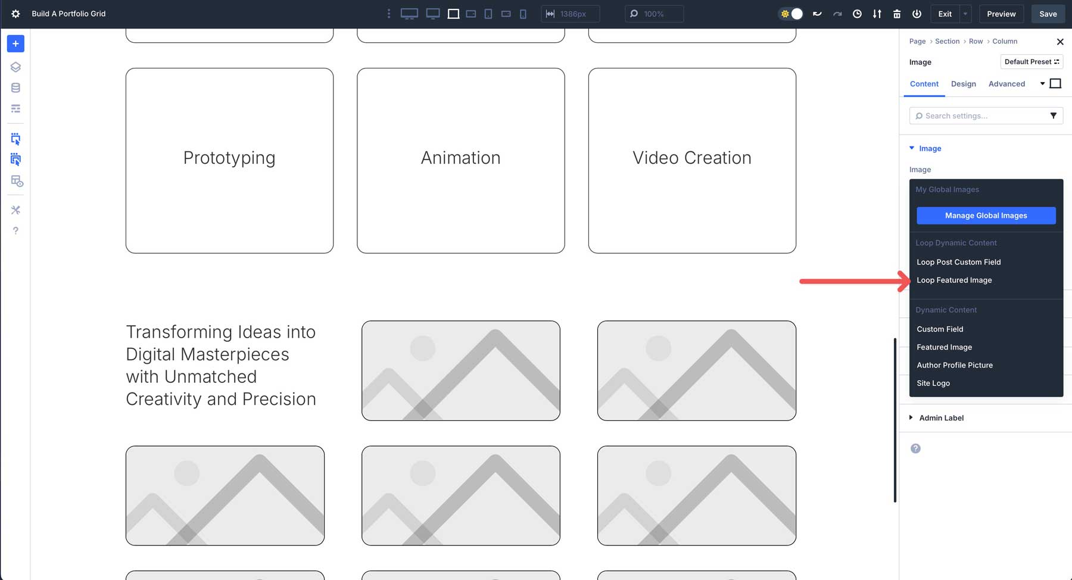
Task: Open the Exit button dropdown arrow
Action: pos(964,14)
